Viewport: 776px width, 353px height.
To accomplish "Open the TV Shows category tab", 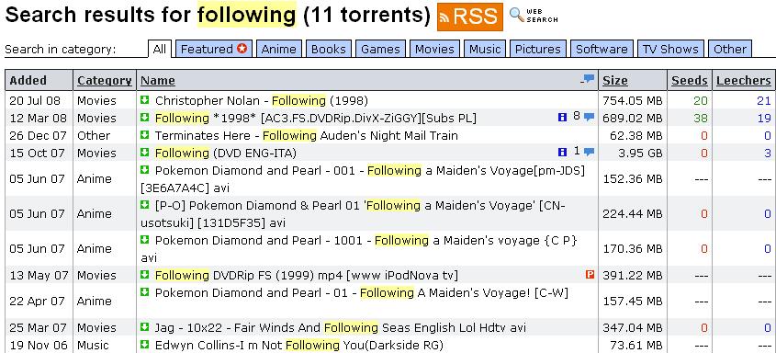I will tap(670, 49).
